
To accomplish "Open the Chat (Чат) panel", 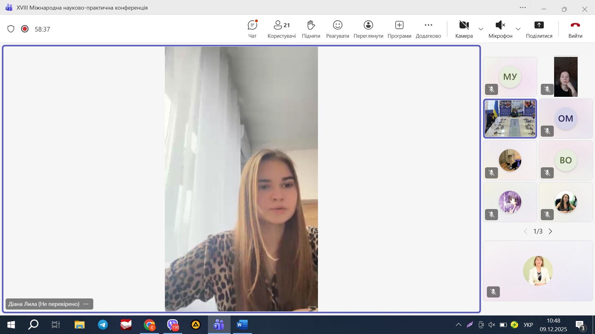I will [252, 29].
